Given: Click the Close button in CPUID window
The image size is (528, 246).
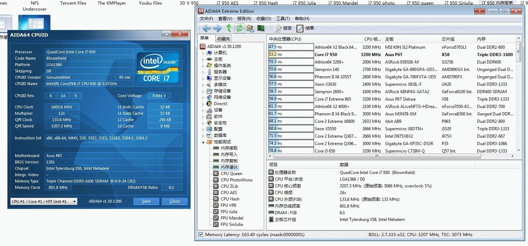Looking at the screenshot, I should [x=174, y=202].
